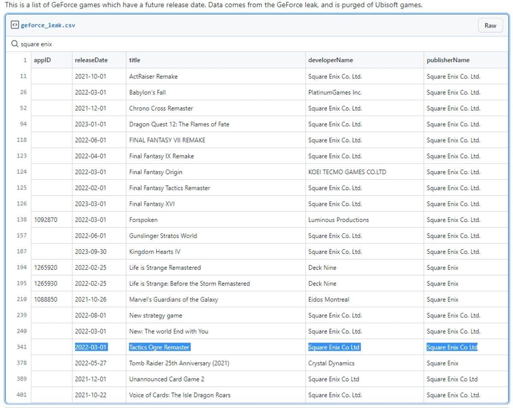The height and width of the screenshot is (408, 513).
Task: Click the code file icon beside geforce_leak.csv
Action: pos(15,25)
